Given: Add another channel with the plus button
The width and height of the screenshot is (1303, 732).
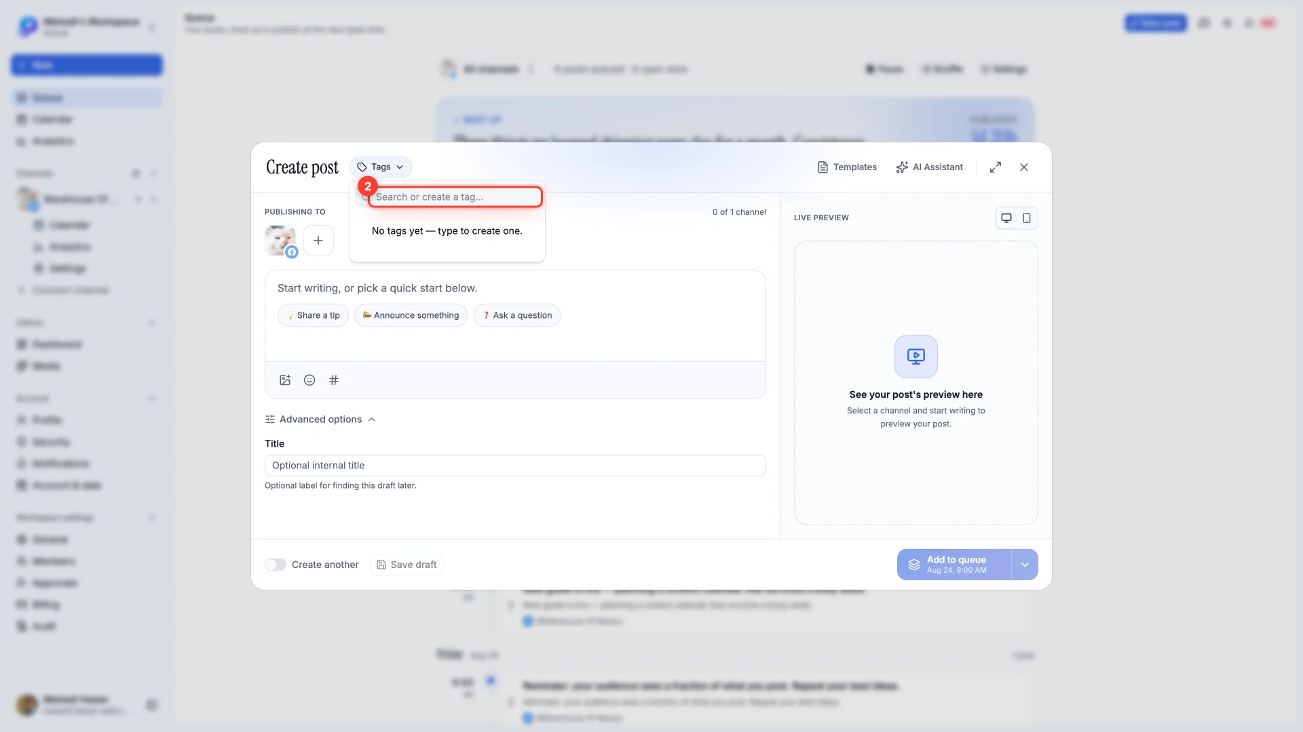Looking at the screenshot, I should [x=318, y=241].
